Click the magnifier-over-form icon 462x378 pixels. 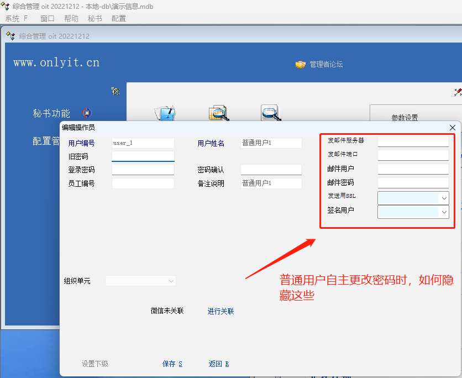[x=218, y=113]
